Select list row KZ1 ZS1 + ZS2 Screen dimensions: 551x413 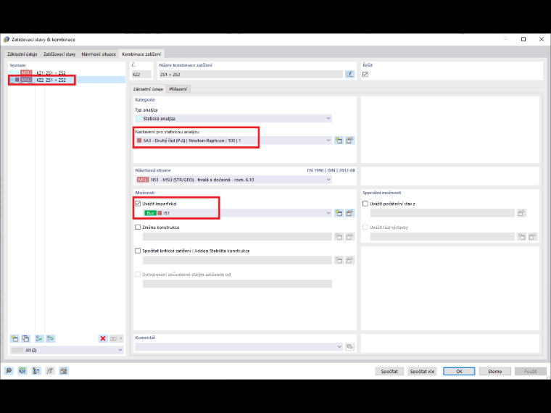[67, 72]
